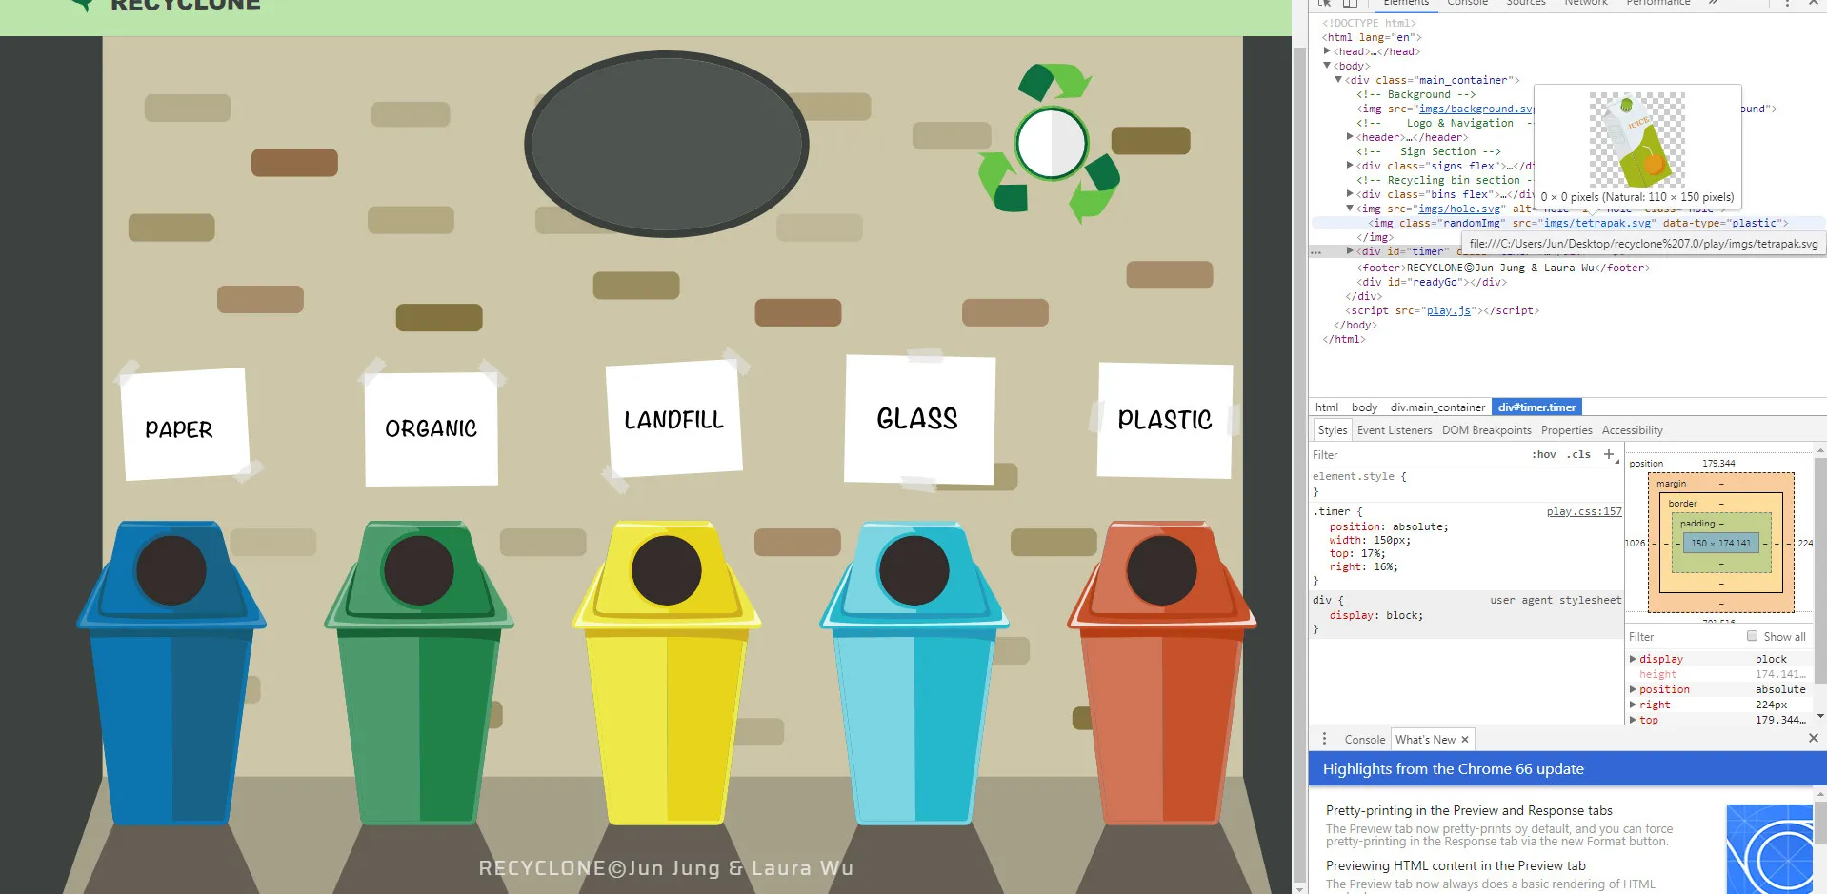
Task: Toggle the :hov element state panel
Action: coord(1544,455)
